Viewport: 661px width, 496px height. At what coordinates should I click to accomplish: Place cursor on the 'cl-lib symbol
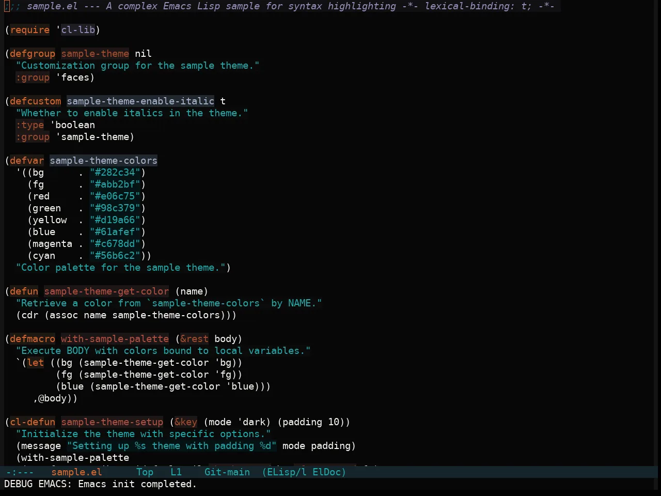75,30
